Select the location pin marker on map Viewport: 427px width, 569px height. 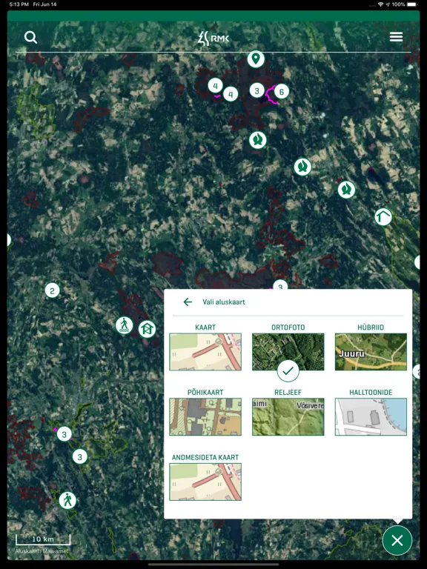256,59
